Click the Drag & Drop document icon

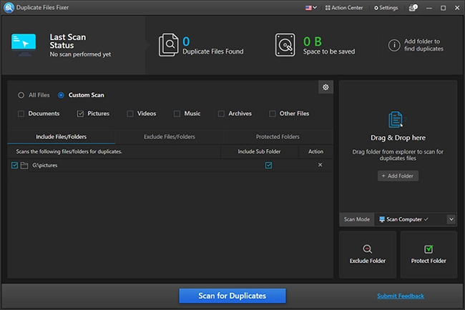(397, 119)
